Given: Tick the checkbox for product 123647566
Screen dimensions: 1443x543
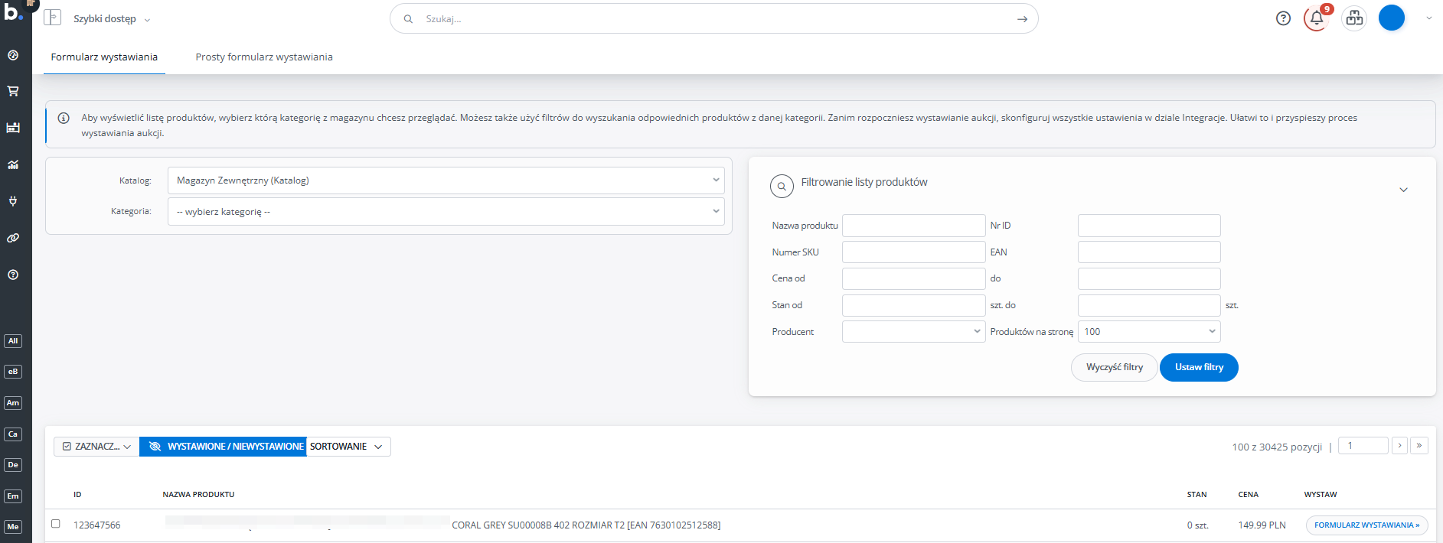Looking at the screenshot, I should (x=56, y=524).
